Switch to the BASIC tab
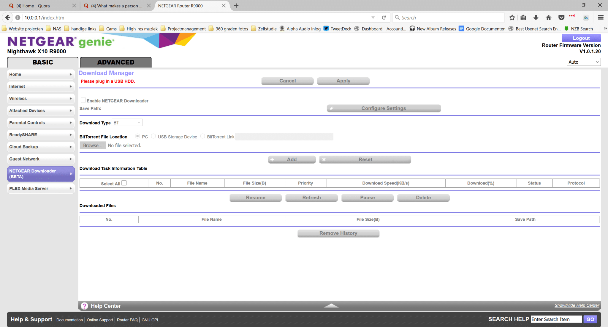608x327 pixels. coord(43,62)
